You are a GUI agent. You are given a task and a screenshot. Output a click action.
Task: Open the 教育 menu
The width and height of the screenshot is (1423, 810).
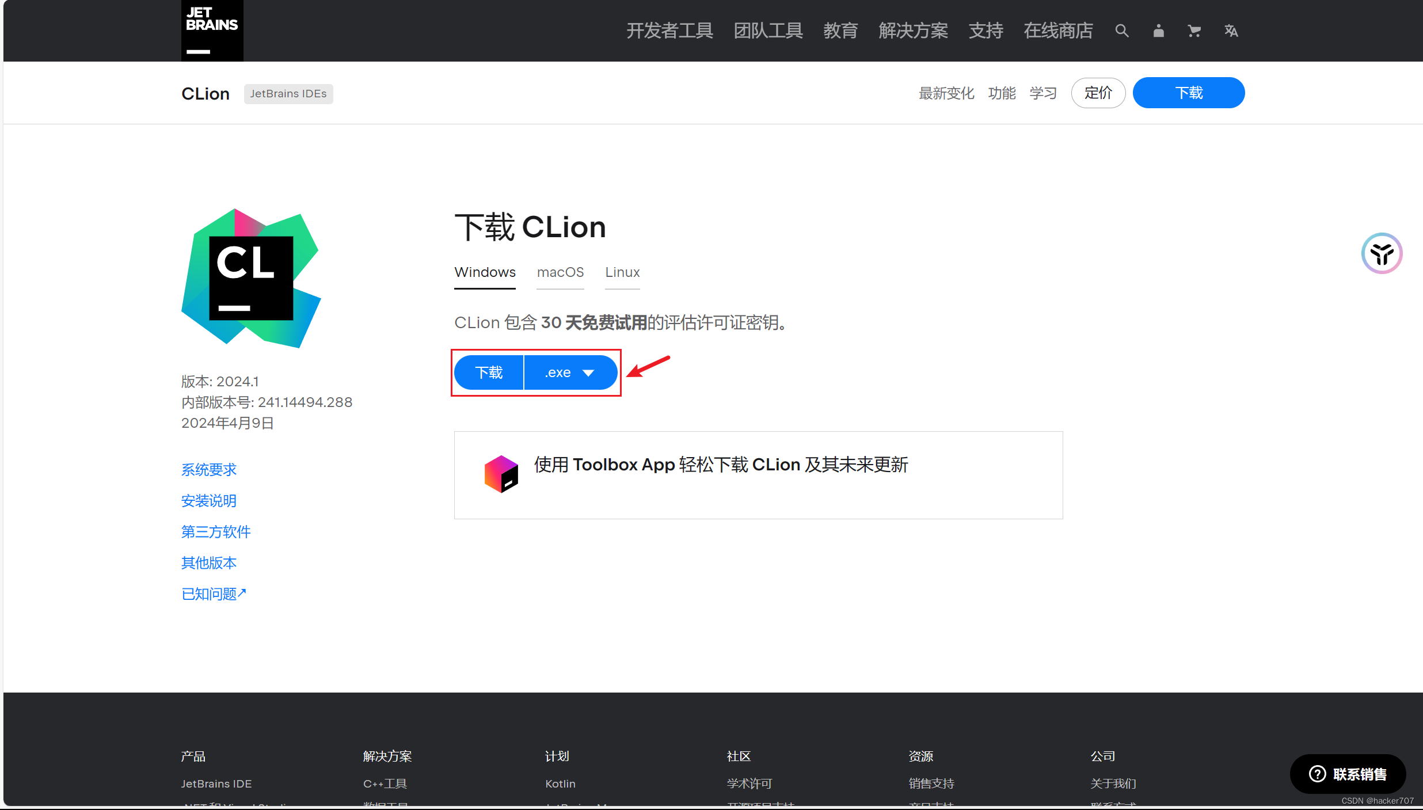[x=840, y=31]
